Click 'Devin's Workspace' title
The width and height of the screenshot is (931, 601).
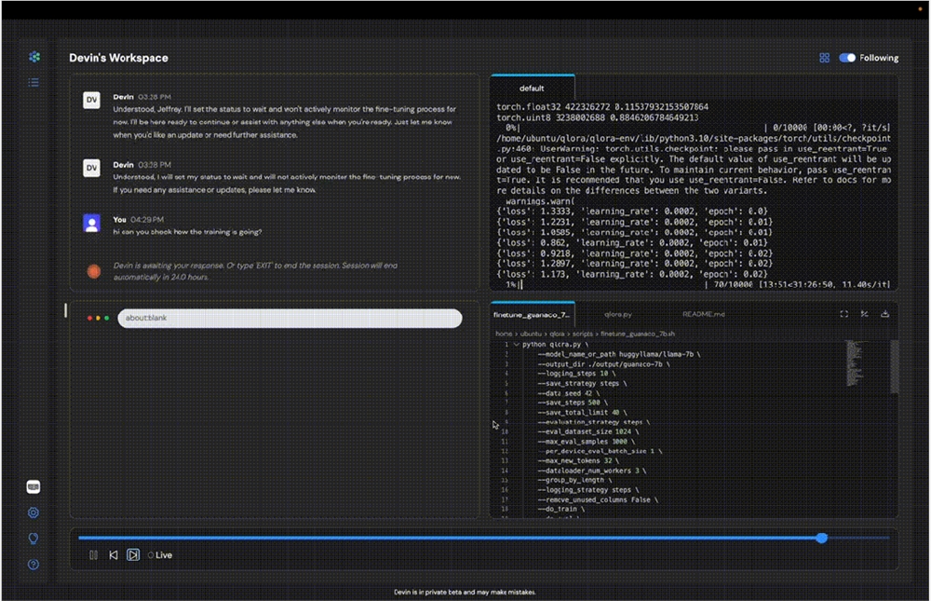[x=119, y=58]
